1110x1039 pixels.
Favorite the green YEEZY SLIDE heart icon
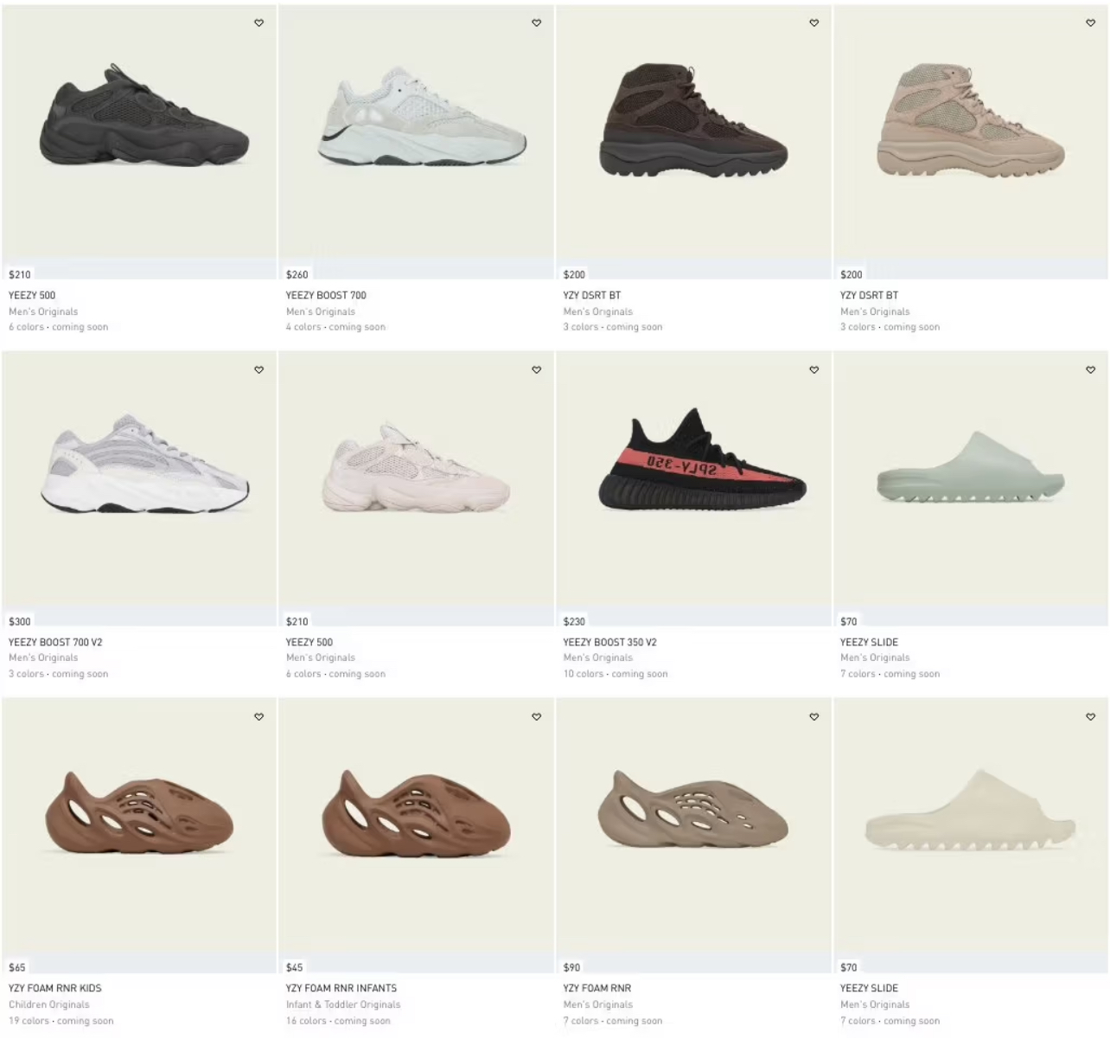point(1090,370)
